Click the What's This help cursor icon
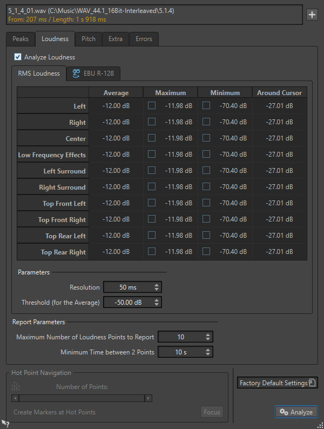This screenshot has width=324, height=429. pos(5,424)
